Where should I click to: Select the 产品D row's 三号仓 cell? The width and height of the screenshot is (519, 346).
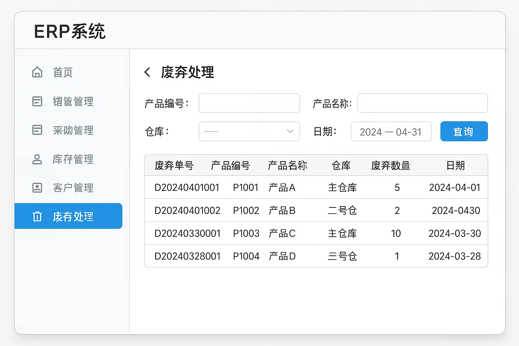click(342, 256)
